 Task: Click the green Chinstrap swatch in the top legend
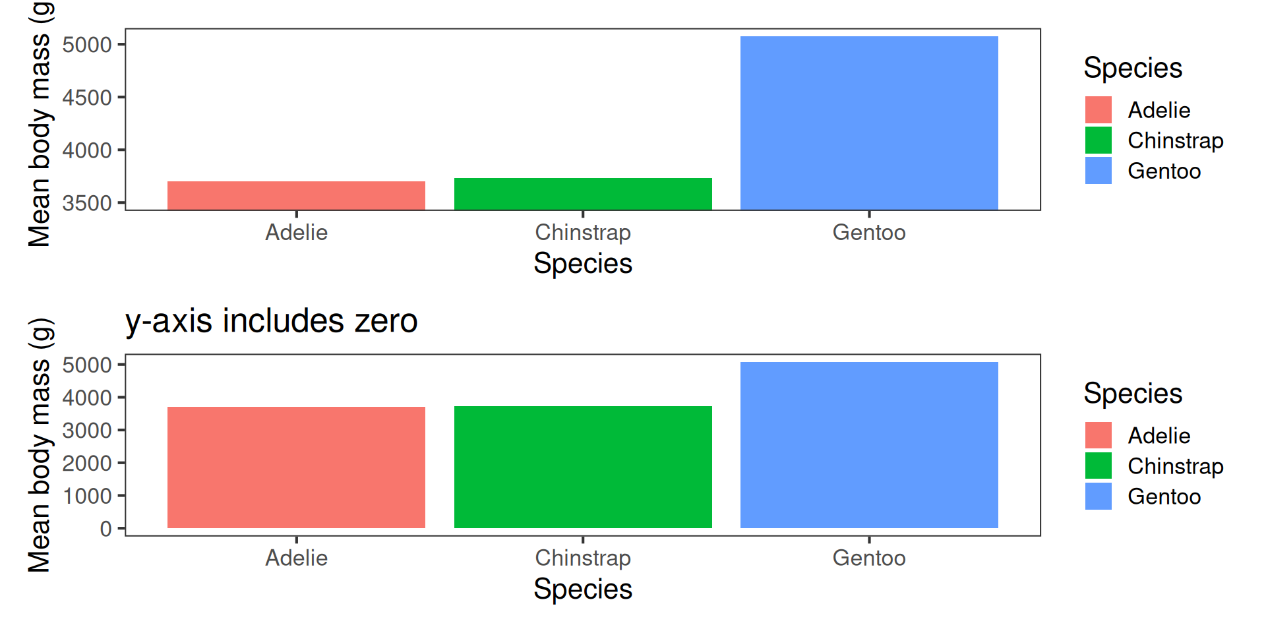[x=1098, y=140]
